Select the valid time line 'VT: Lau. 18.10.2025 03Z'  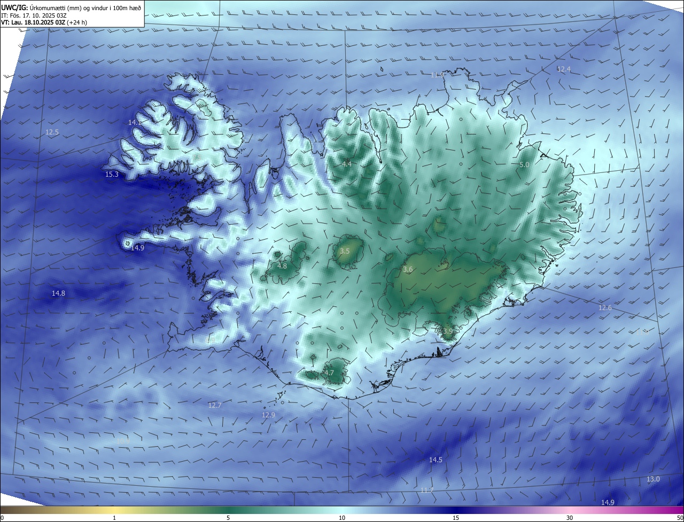click(x=33, y=22)
